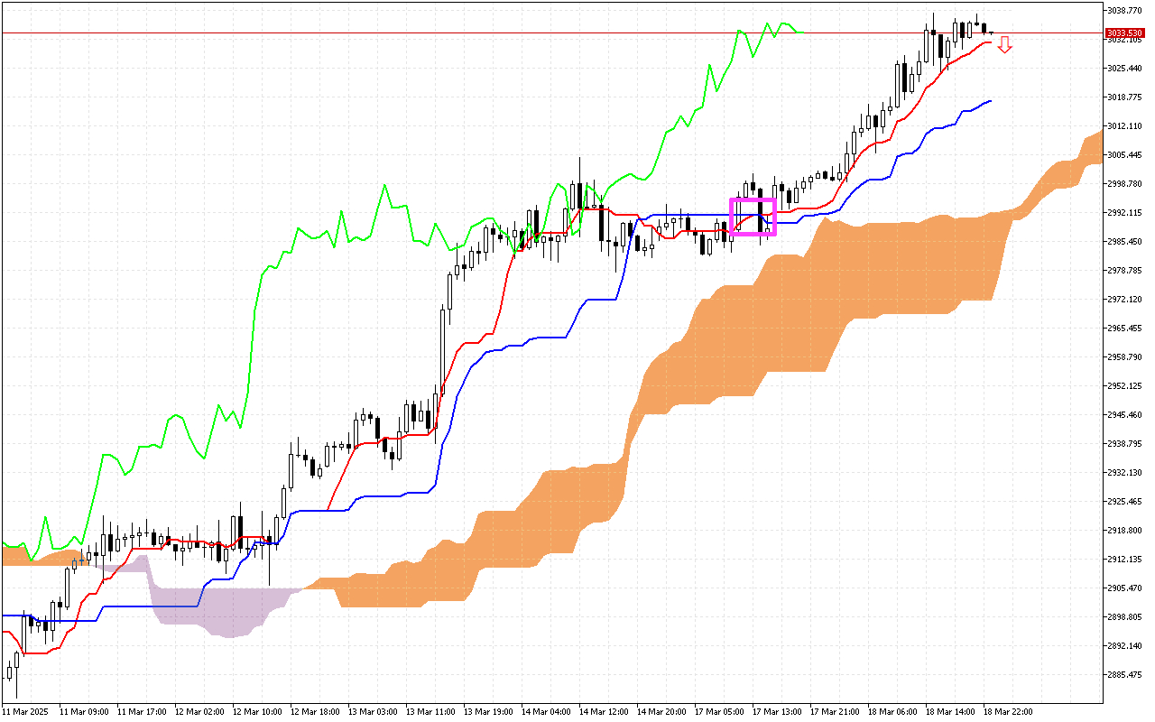Click price level 2992.115 on the axis
The width and height of the screenshot is (1155, 722).
point(1124,213)
